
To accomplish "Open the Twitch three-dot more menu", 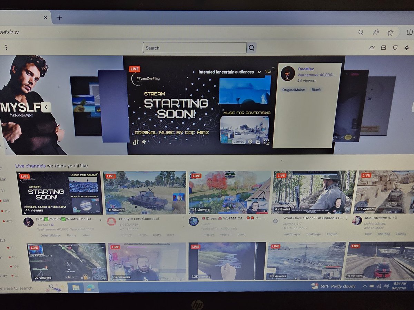I will [x=6, y=48].
